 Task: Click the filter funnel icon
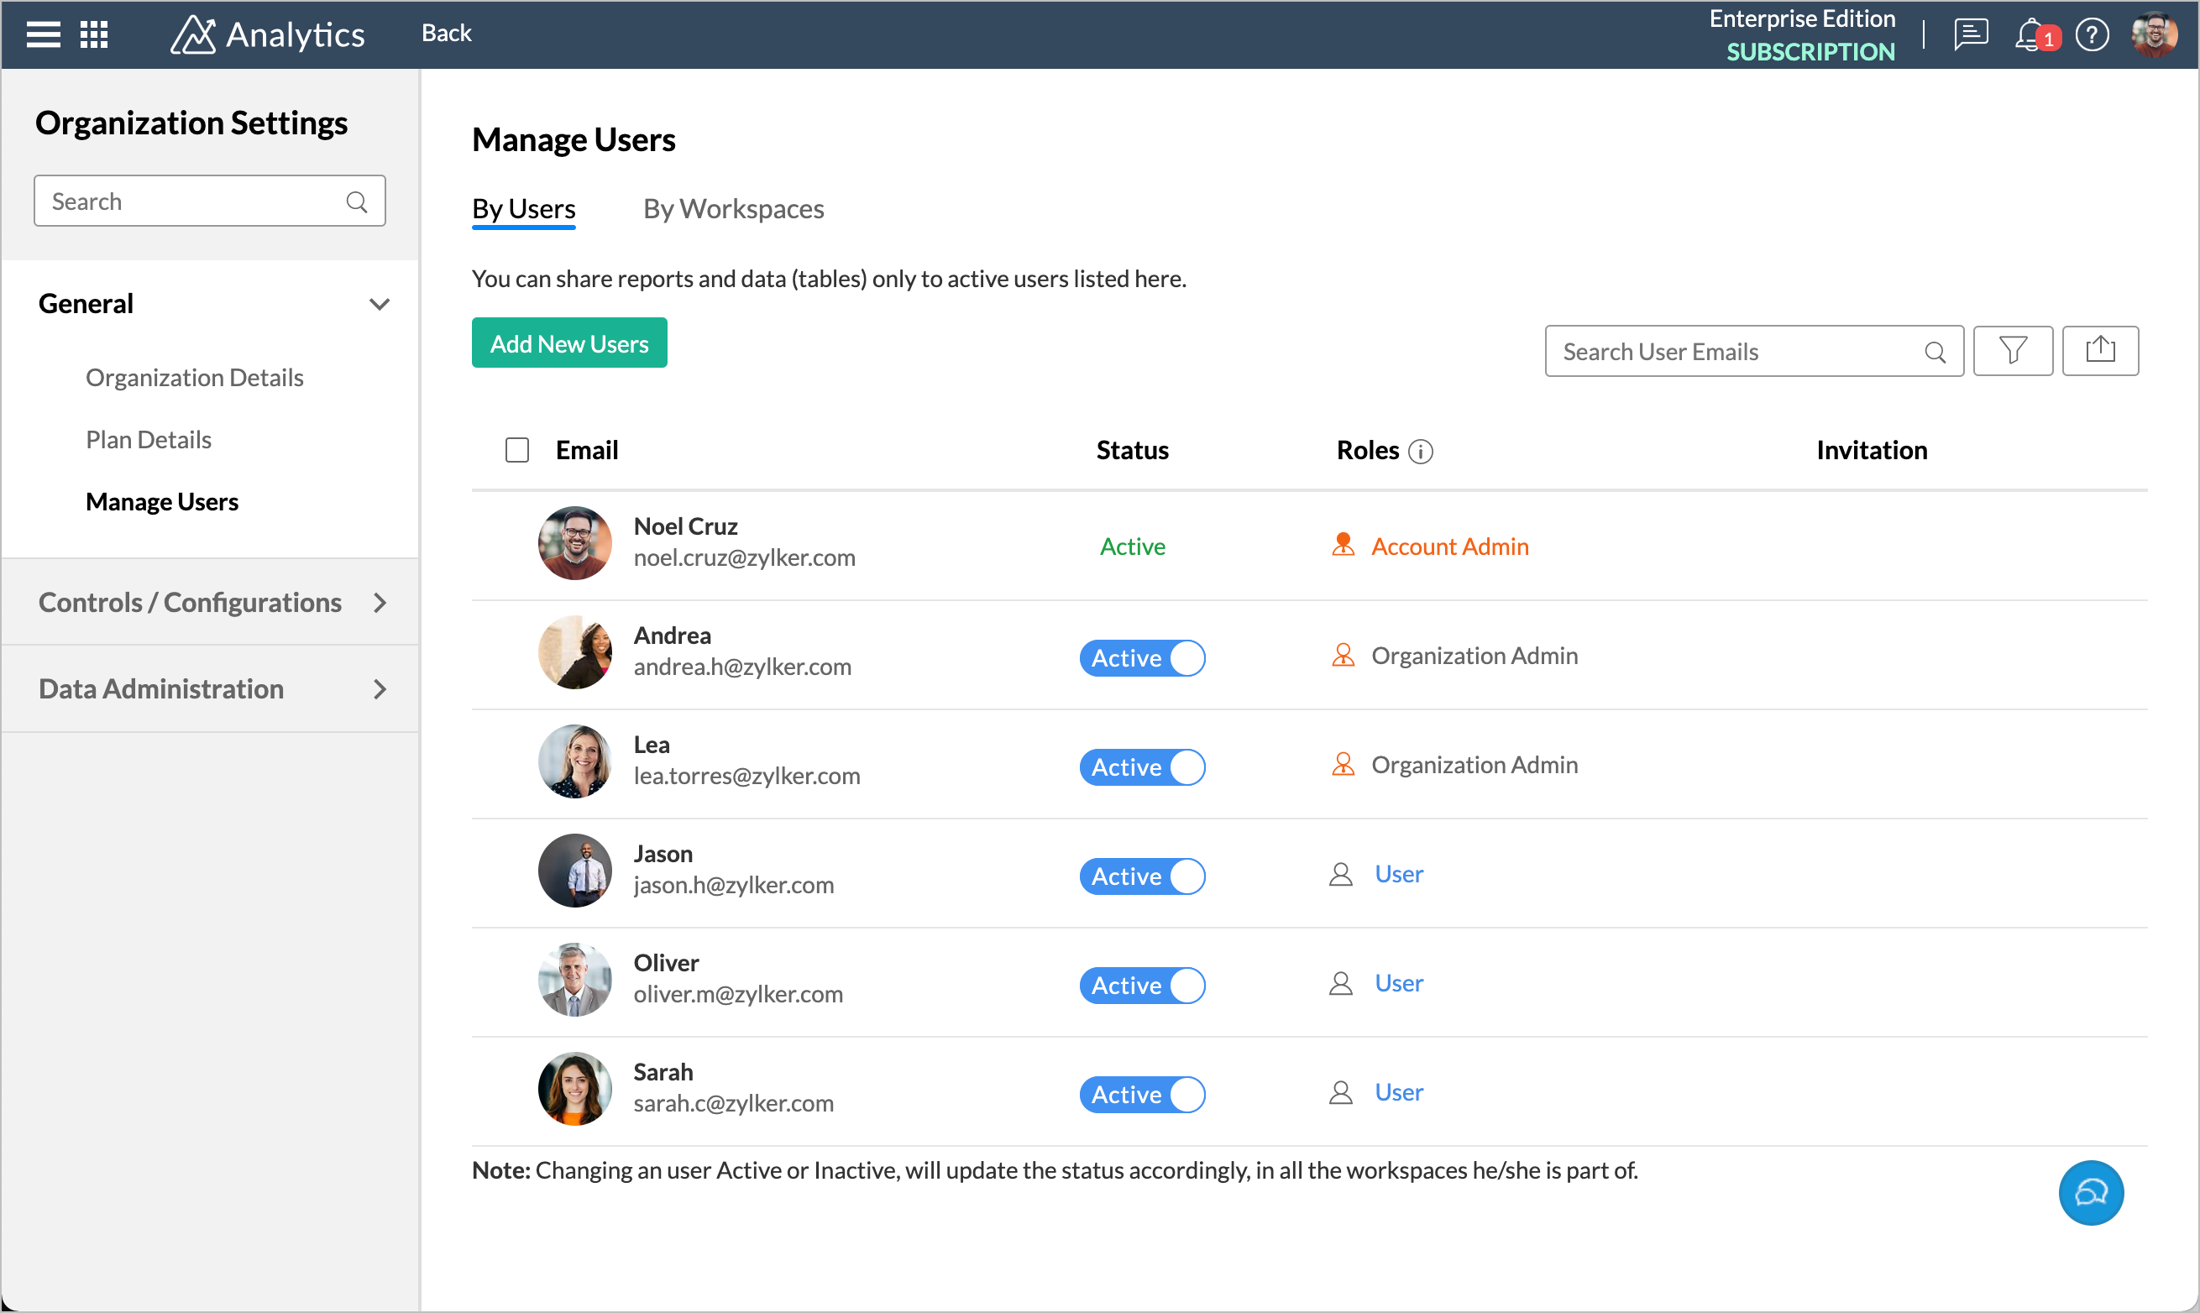[2013, 351]
